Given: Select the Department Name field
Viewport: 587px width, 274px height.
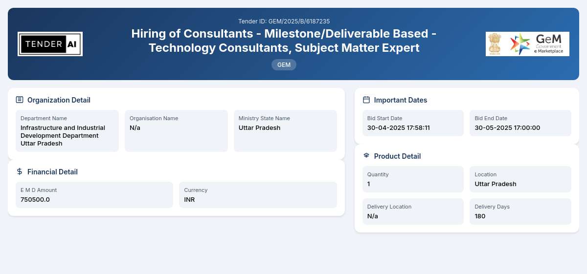Looking at the screenshot, I should pos(67,131).
